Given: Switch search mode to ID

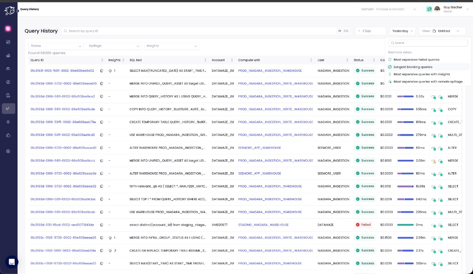Looking at the screenshot, I should 340,31.
